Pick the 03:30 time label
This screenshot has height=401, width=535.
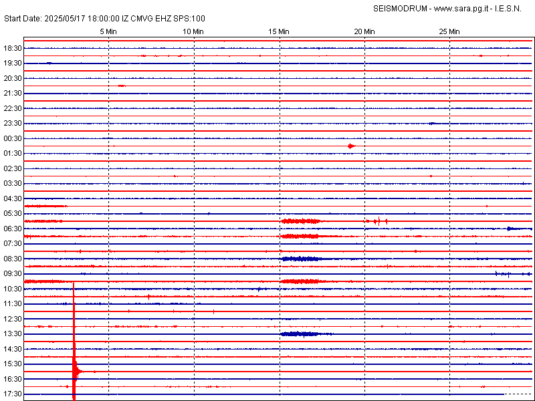13,183
